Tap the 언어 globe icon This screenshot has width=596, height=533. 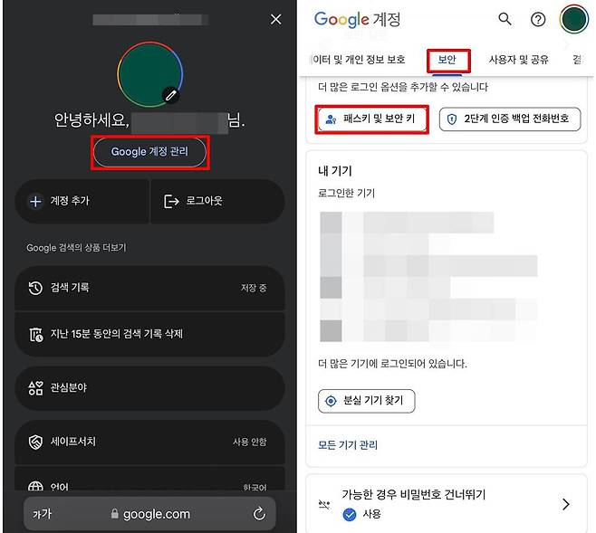(35, 486)
